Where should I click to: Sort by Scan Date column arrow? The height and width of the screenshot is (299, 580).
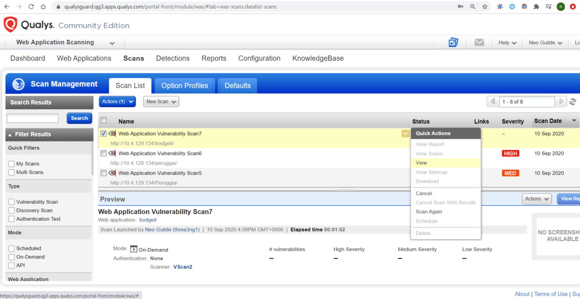(574, 121)
